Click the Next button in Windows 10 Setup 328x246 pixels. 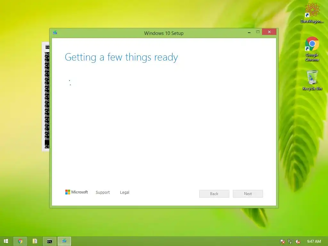click(248, 194)
